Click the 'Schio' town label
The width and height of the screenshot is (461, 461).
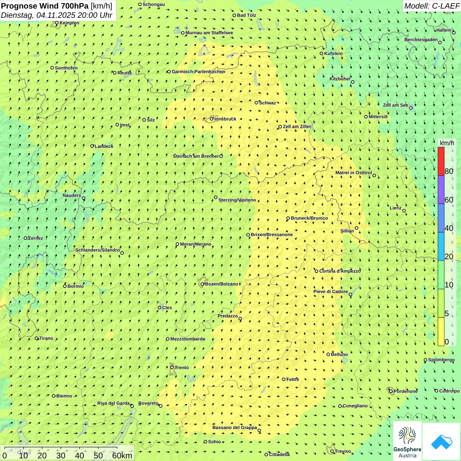pos(214,442)
